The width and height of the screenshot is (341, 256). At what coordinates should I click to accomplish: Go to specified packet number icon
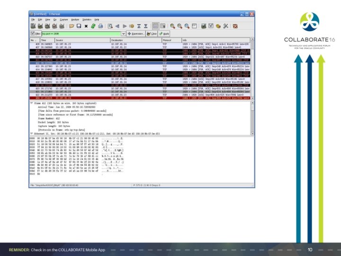[132, 26]
